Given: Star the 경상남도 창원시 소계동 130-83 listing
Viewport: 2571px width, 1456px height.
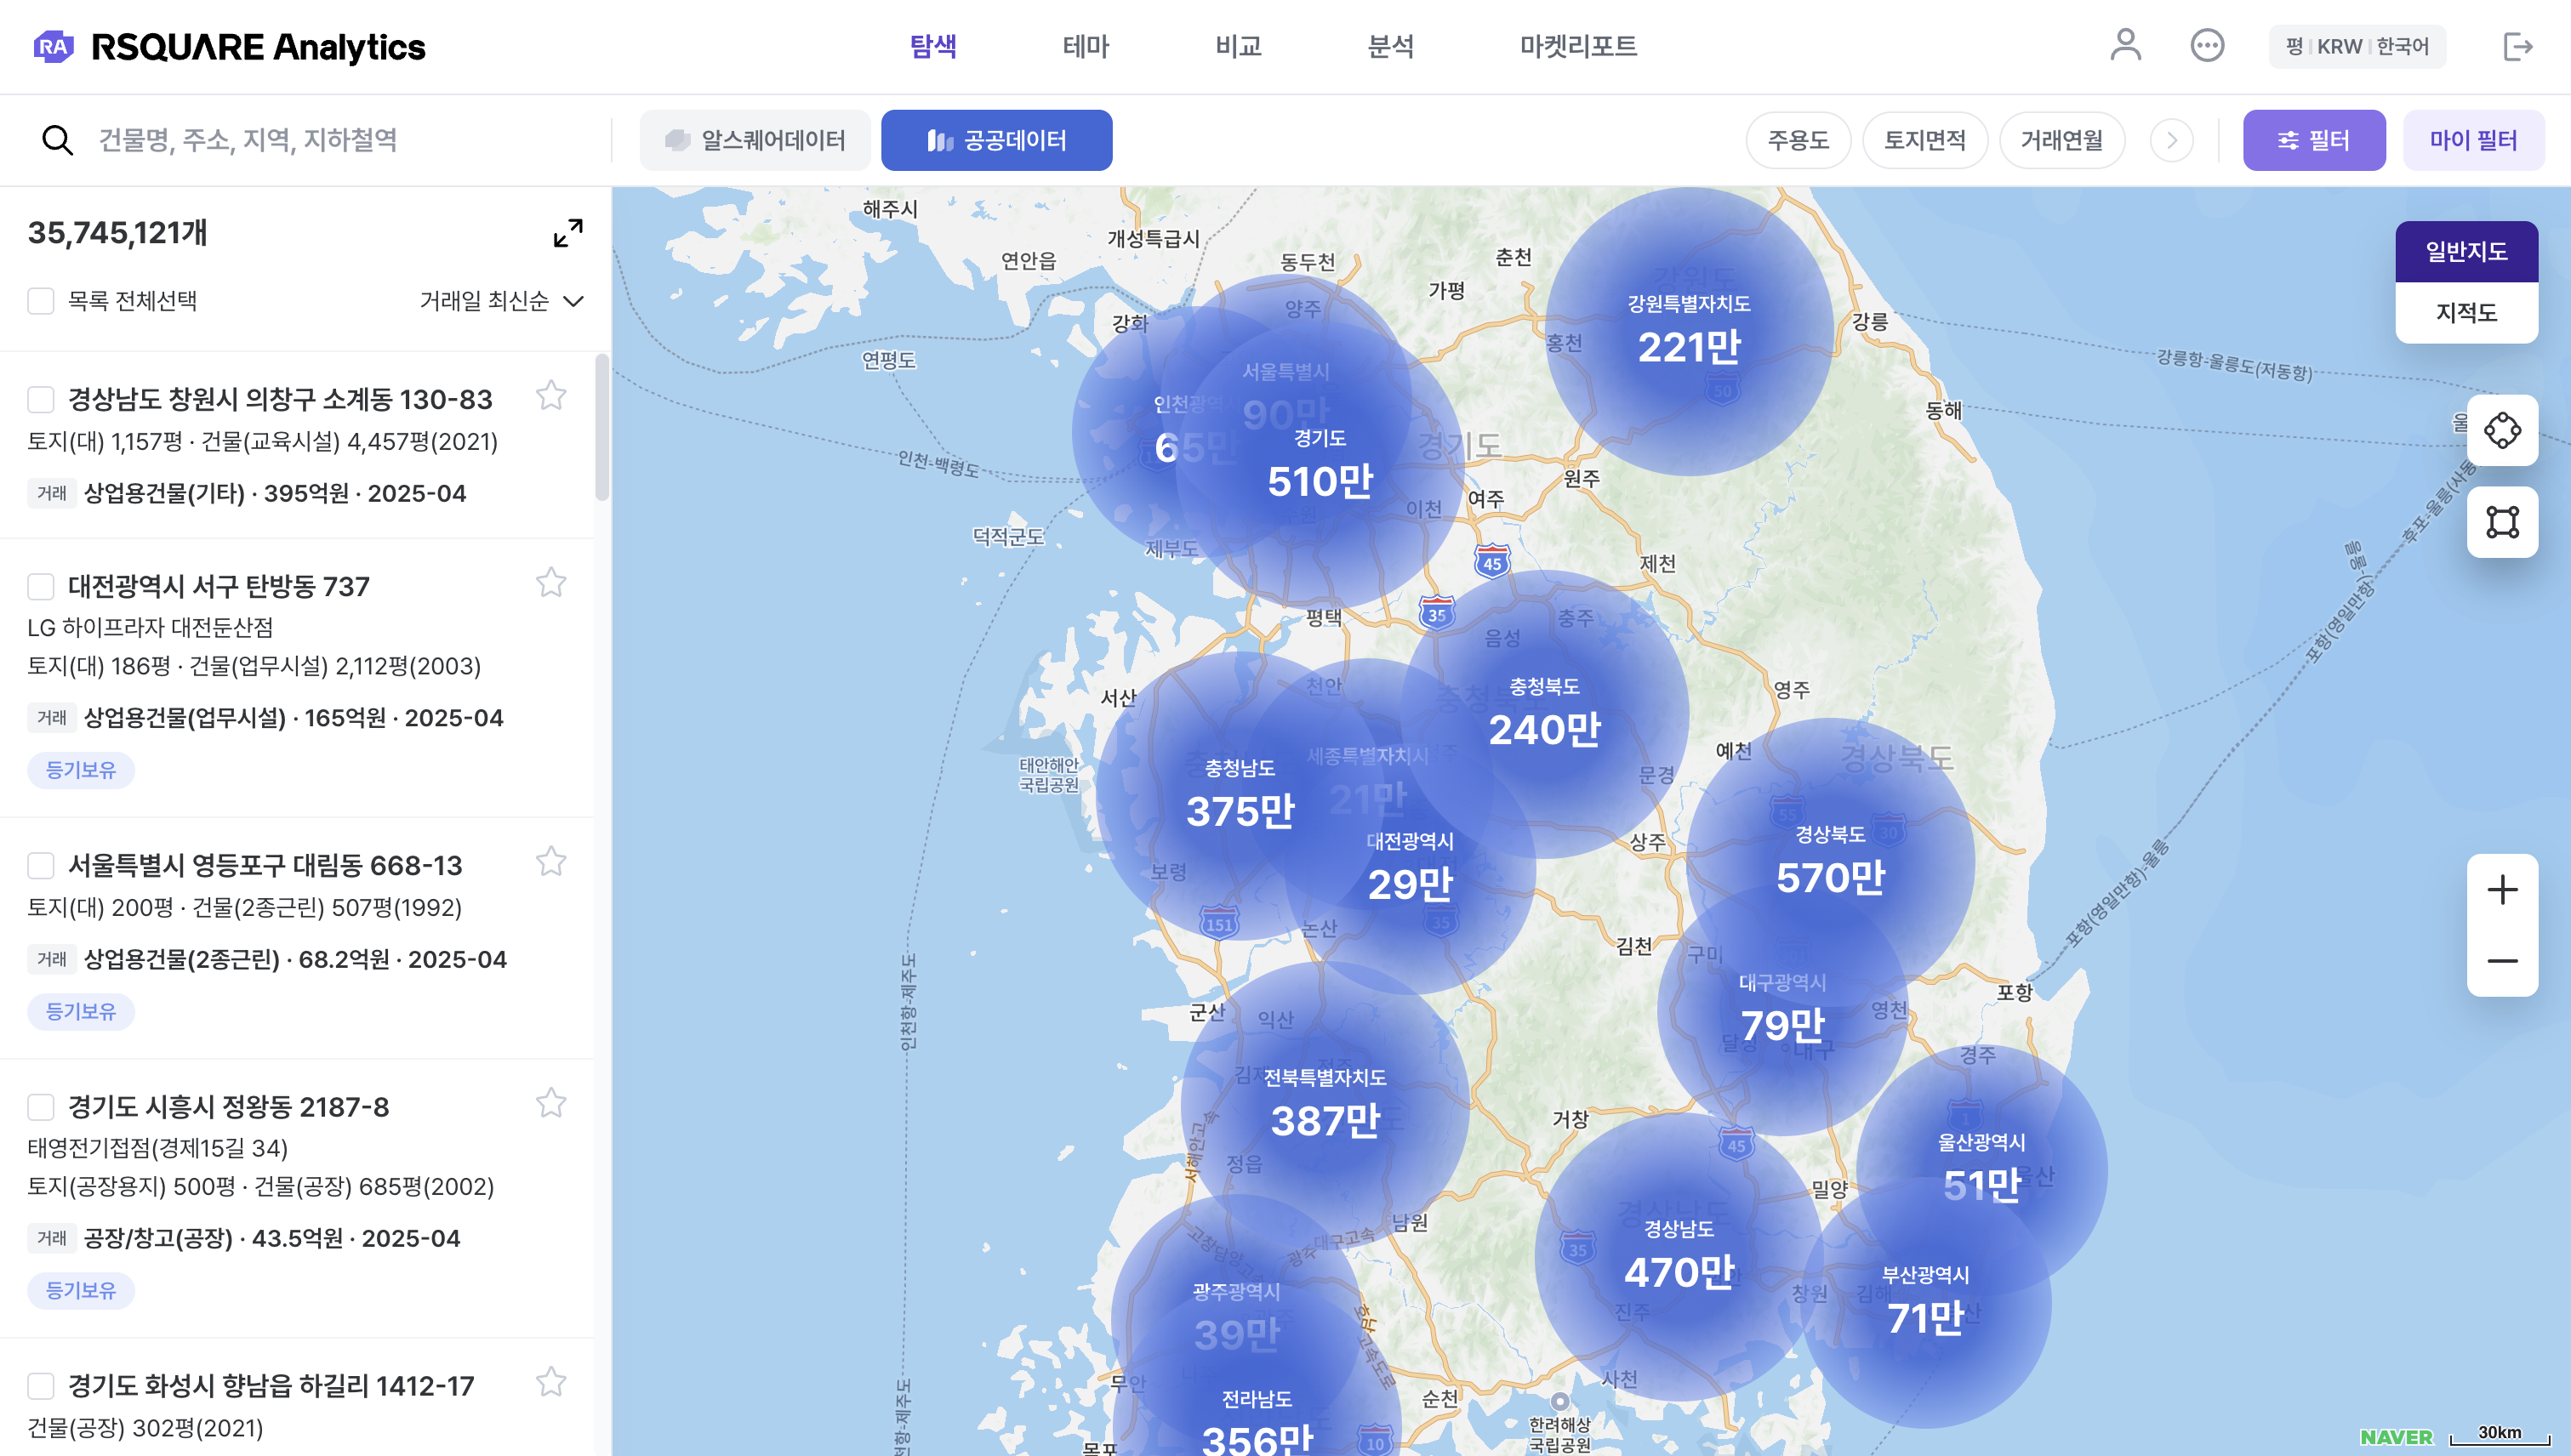Looking at the screenshot, I should (x=550, y=396).
